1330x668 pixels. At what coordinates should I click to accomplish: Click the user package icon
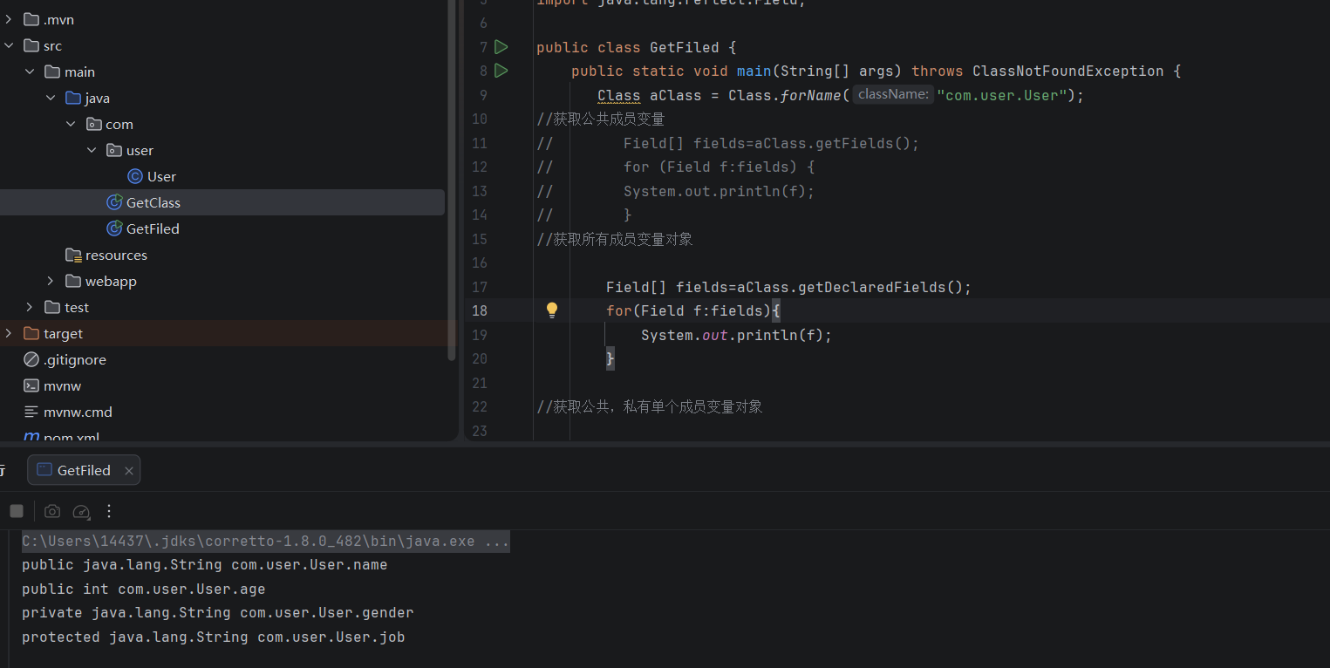pos(114,150)
